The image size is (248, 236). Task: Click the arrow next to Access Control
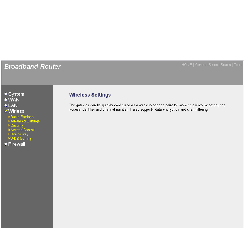pos(9,130)
